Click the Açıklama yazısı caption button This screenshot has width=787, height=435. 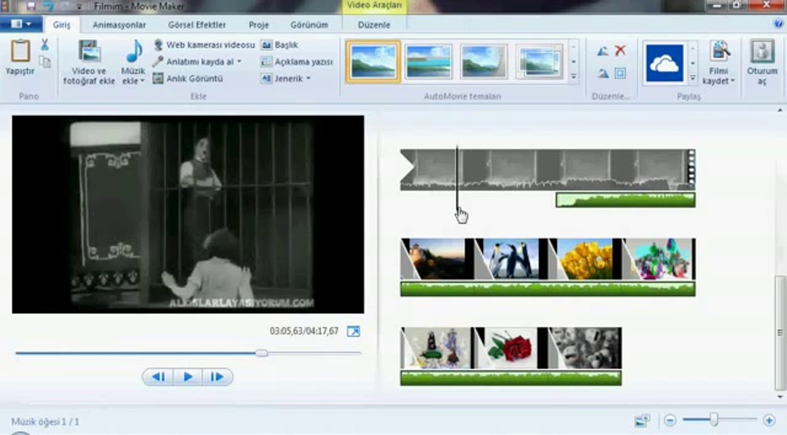click(x=297, y=62)
